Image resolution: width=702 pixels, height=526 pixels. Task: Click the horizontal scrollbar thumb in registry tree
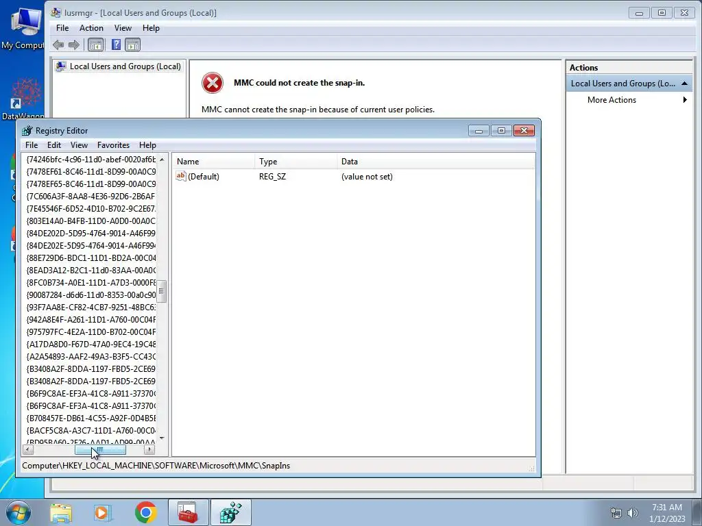coord(100,449)
